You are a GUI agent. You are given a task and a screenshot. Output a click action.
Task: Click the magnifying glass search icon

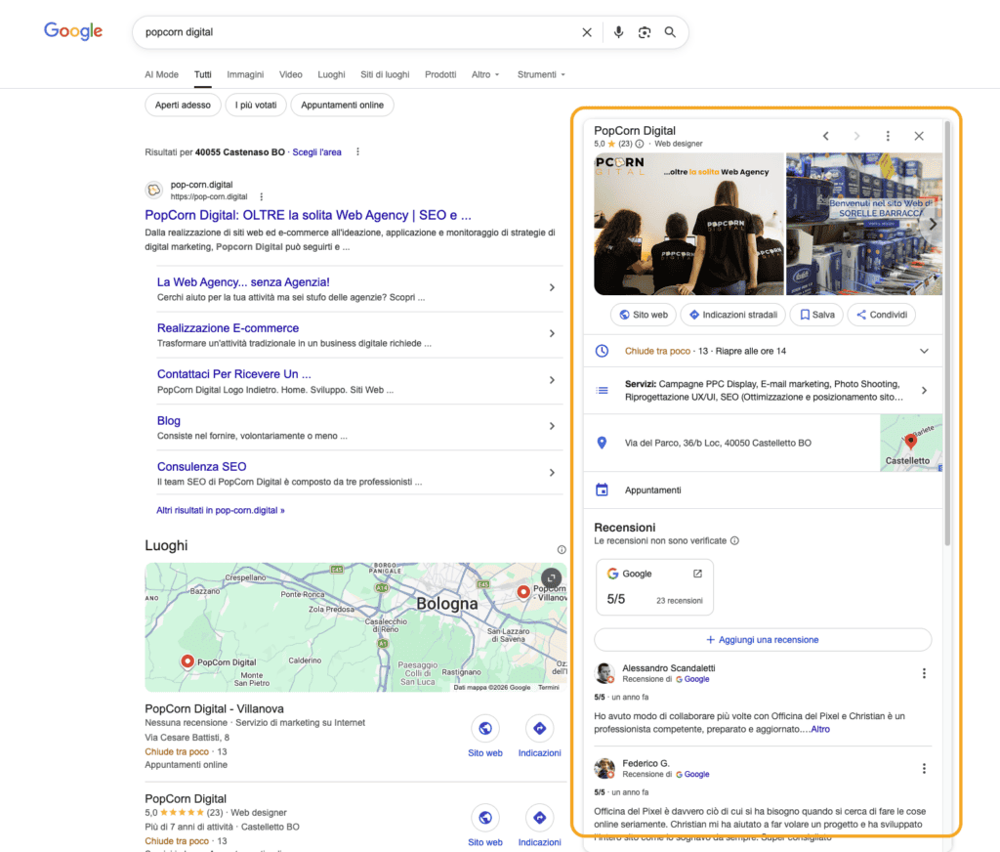pos(670,32)
